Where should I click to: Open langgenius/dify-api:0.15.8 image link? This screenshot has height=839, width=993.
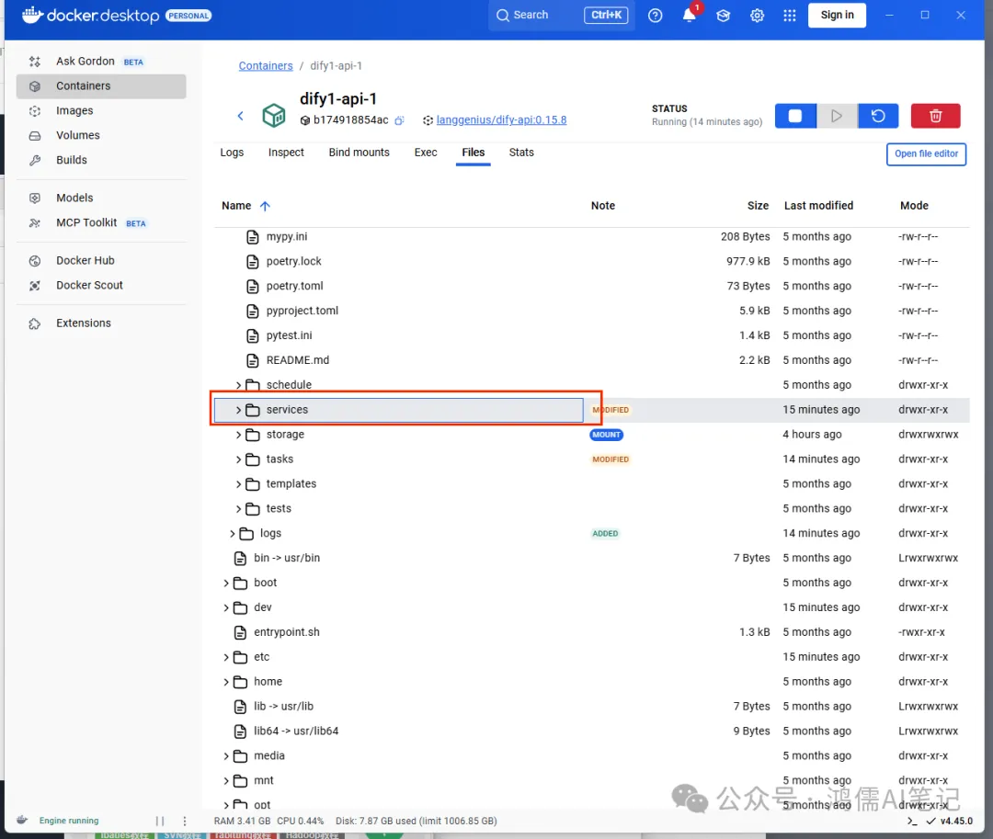tap(501, 120)
